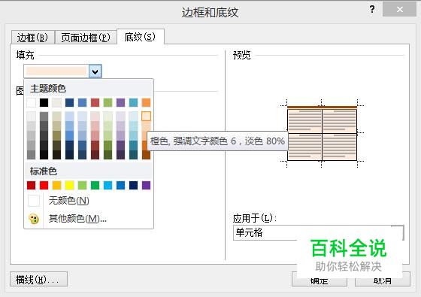Select the 底纹(S) tab

coord(140,37)
